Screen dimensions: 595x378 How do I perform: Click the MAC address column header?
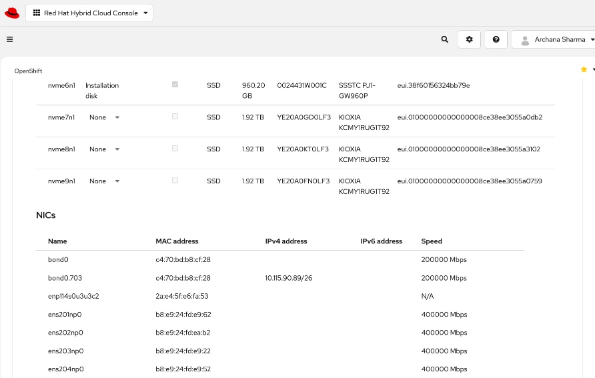coord(177,241)
